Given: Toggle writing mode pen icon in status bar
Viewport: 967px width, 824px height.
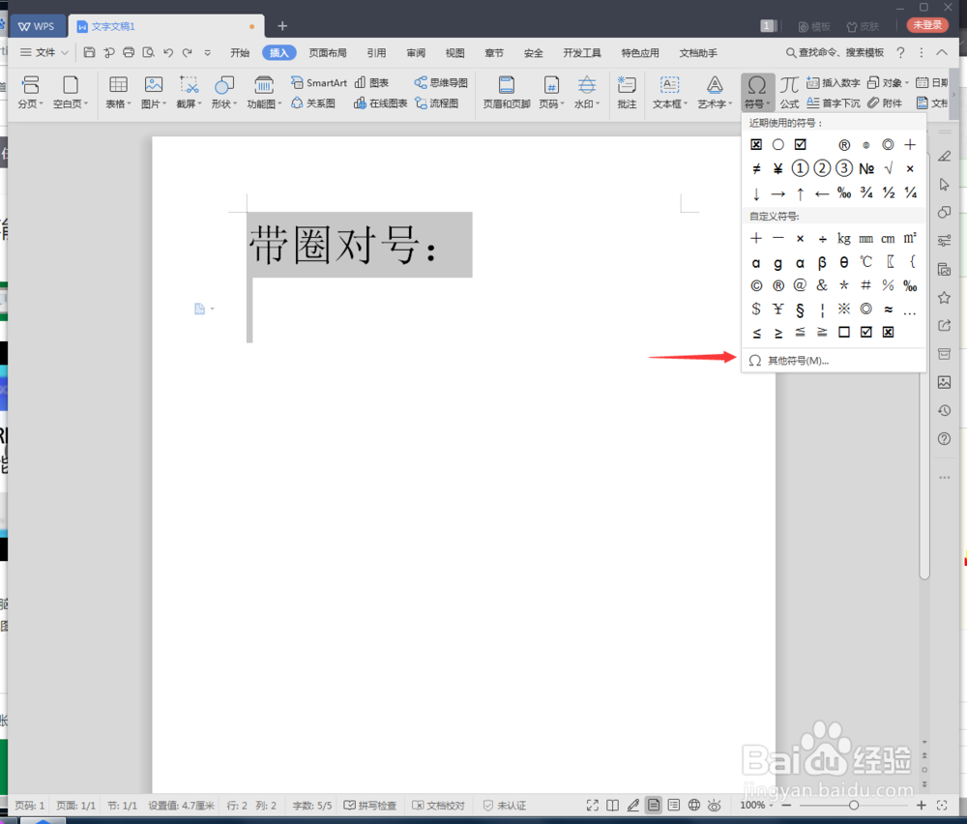Looking at the screenshot, I should pyautogui.click(x=632, y=805).
